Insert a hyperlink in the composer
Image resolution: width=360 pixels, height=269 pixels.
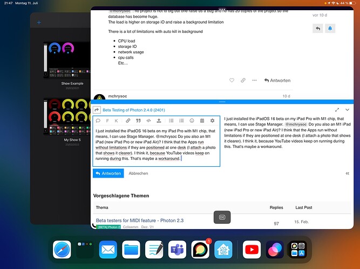[x=128, y=121]
